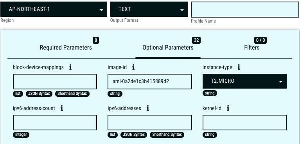Click the ipv6-address-count input box

point(55,123)
